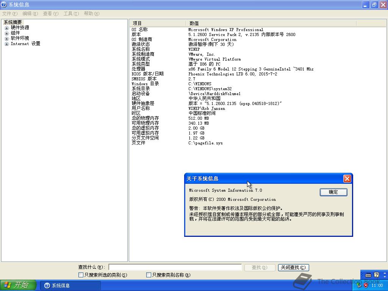Minimize the System Information window
This screenshot has height=291, width=388.
pyautogui.click(x=365, y=5)
